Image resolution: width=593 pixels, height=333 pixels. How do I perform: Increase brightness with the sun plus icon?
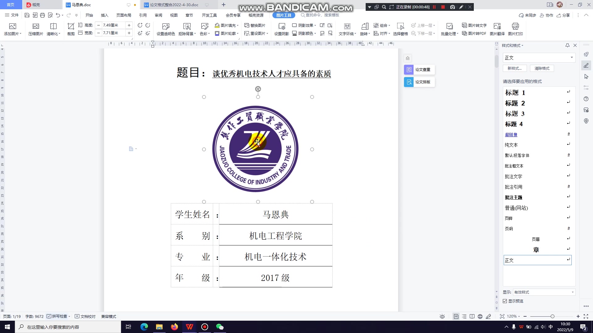(x=140, y=33)
